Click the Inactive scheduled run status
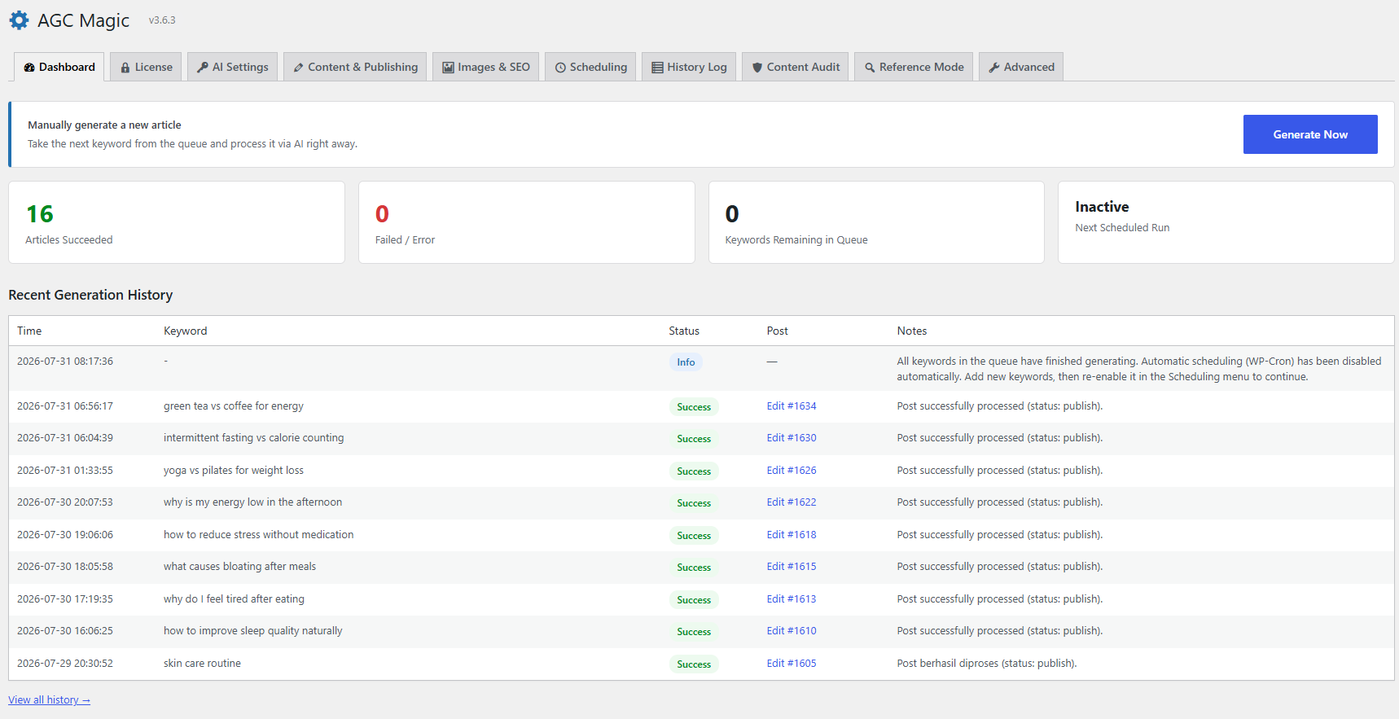1399x719 pixels. click(x=1102, y=207)
